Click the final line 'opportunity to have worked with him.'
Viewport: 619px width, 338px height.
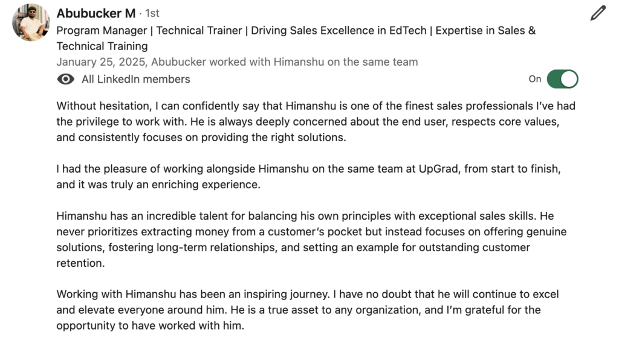click(151, 326)
